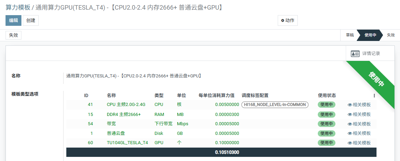Sort table by 名称 column header
Image resolution: width=400 pixels, height=161 pixels.
point(111,96)
